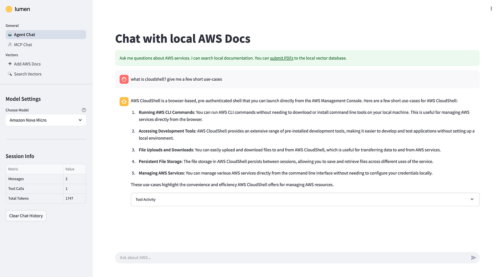500x277 pixels.
Task: Open the Agent Chat page
Action: pos(46,35)
